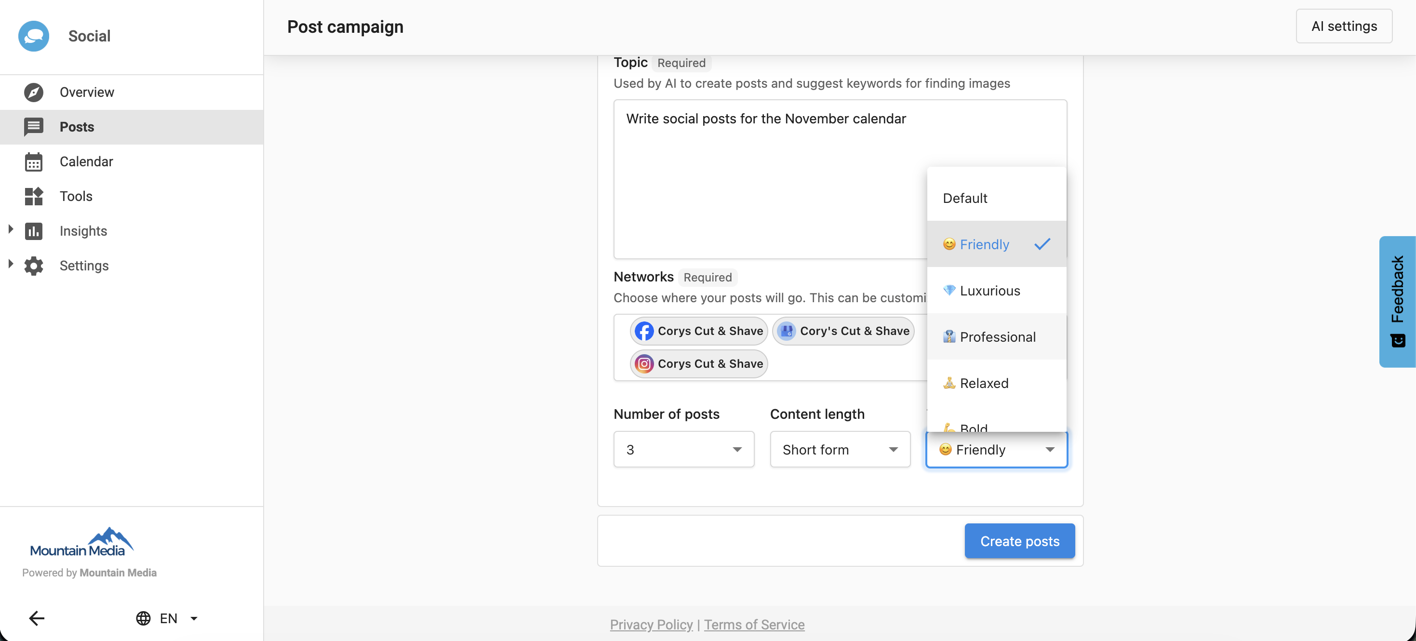
Task: Click the Calendar sidebar icon
Action: click(x=34, y=161)
